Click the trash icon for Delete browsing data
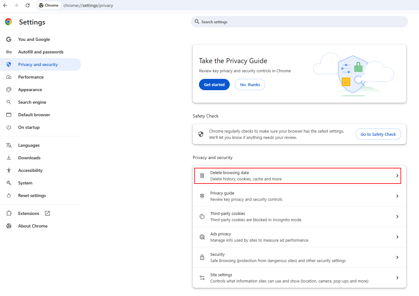Image resolution: width=419 pixels, height=296 pixels. pos(202,176)
